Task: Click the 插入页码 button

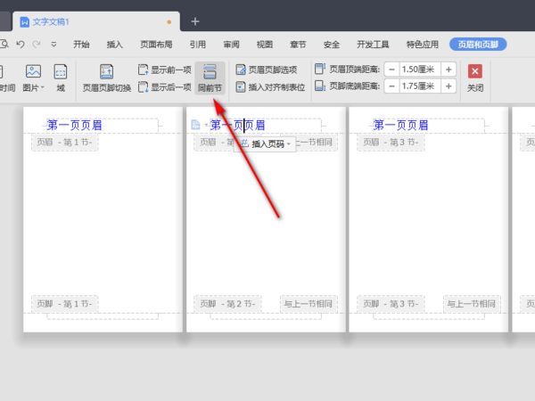Action: pos(263,143)
